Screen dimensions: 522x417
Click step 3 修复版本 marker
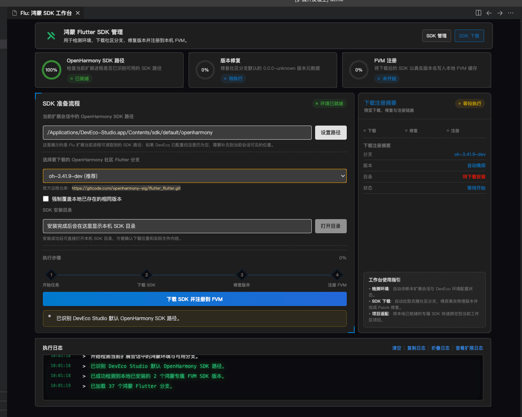(242, 275)
